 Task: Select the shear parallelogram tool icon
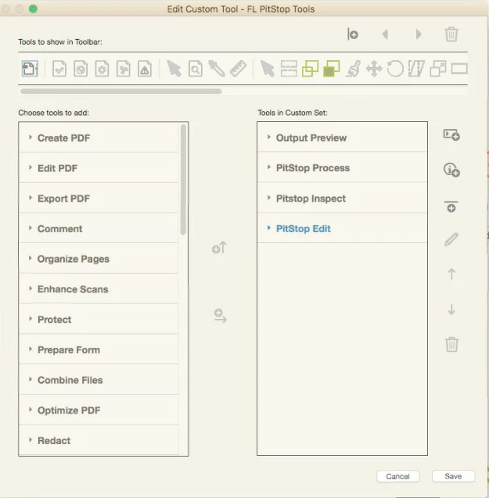point(416,69)
